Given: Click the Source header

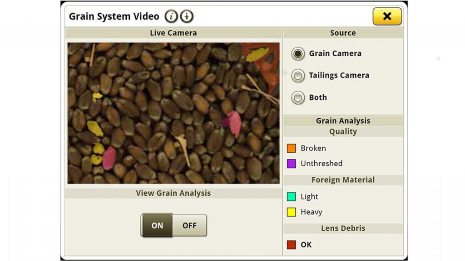Looking at the screenshot, I should click(343, 33).
